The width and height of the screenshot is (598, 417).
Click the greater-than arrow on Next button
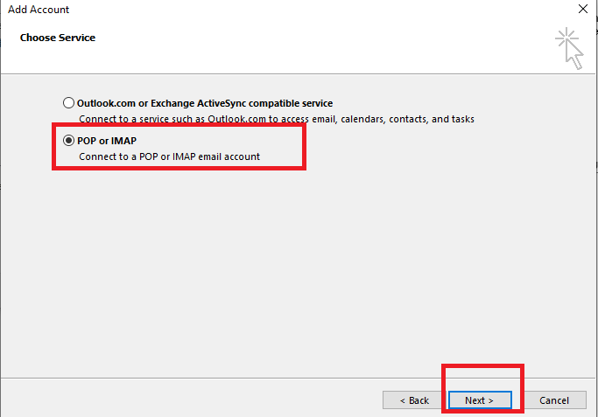pos(491,400)
